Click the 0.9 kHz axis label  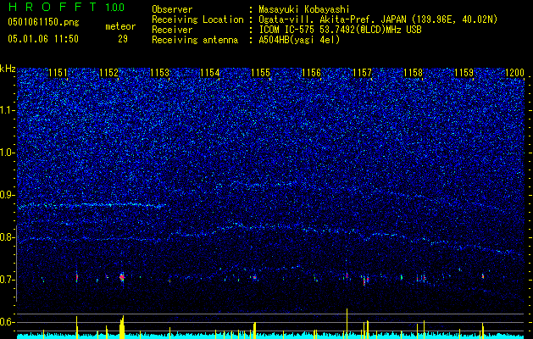pyautogui.click(x=8, y=195)
